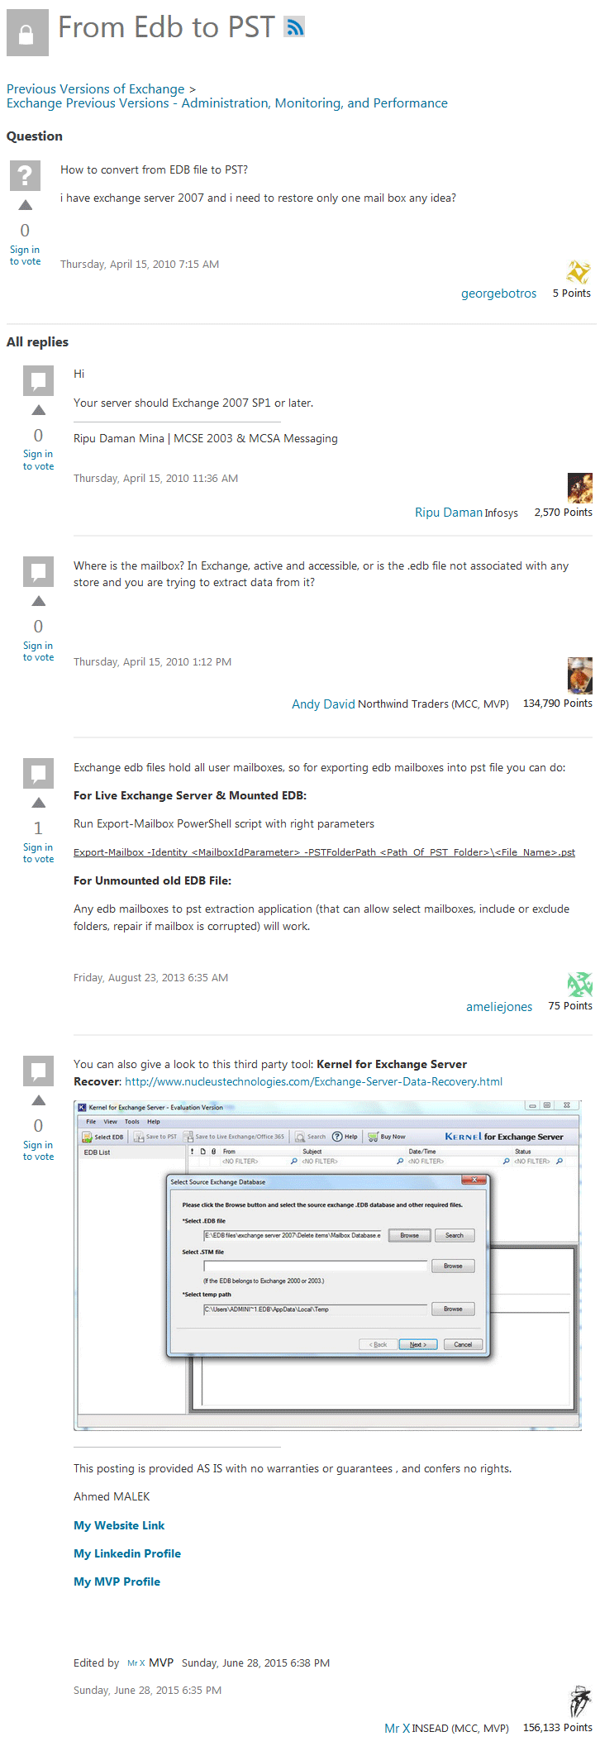The width and height of the screenshot is (600, 1746).
Task: Open ameliejones profile link
Action: [499, 1007]
